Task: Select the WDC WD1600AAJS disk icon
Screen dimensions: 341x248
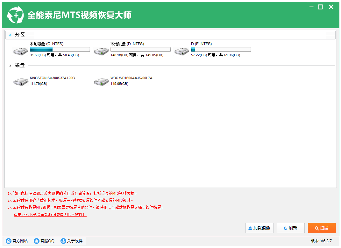Action: click(x=102, y=81)
